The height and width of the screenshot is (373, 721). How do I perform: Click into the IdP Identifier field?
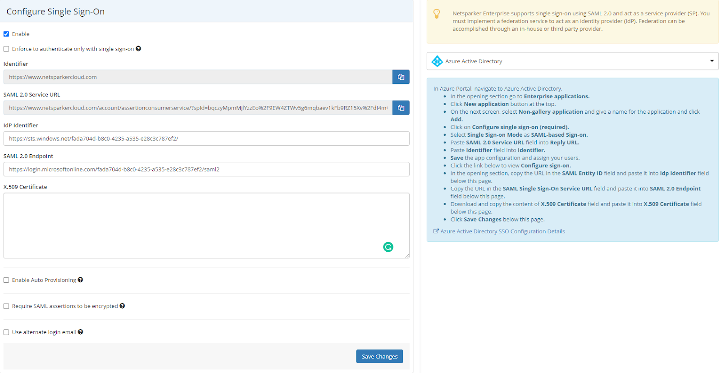(206, 138)
